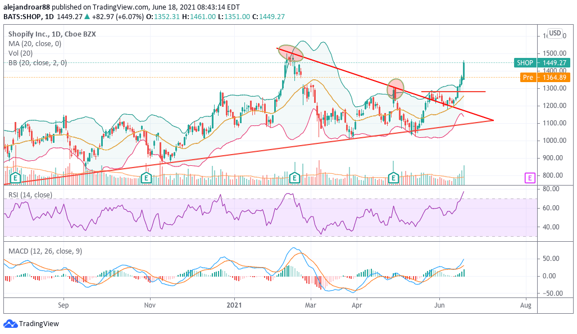Image resolution: width=577 pixels, height=334 pixels.
Task: Select the BATS:SHOP symbol text
Action: tap(21, 16)
